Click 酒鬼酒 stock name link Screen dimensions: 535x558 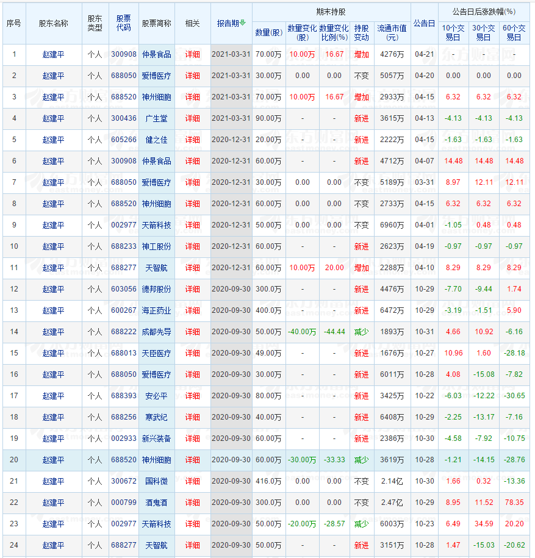[x=156, y=503]
